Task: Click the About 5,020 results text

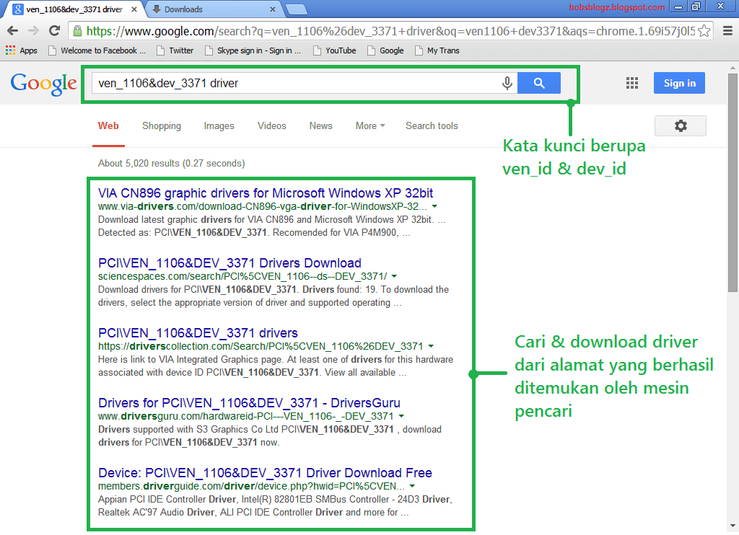Action: (172, 164)
